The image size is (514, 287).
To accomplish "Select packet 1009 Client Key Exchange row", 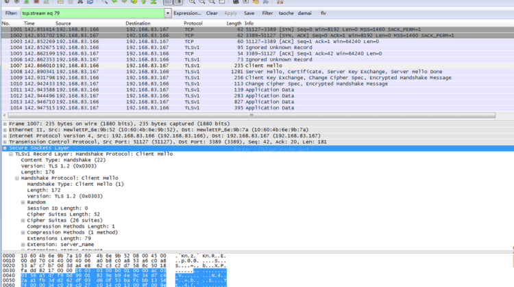I will pyautogui.click(x=257, y=78).
